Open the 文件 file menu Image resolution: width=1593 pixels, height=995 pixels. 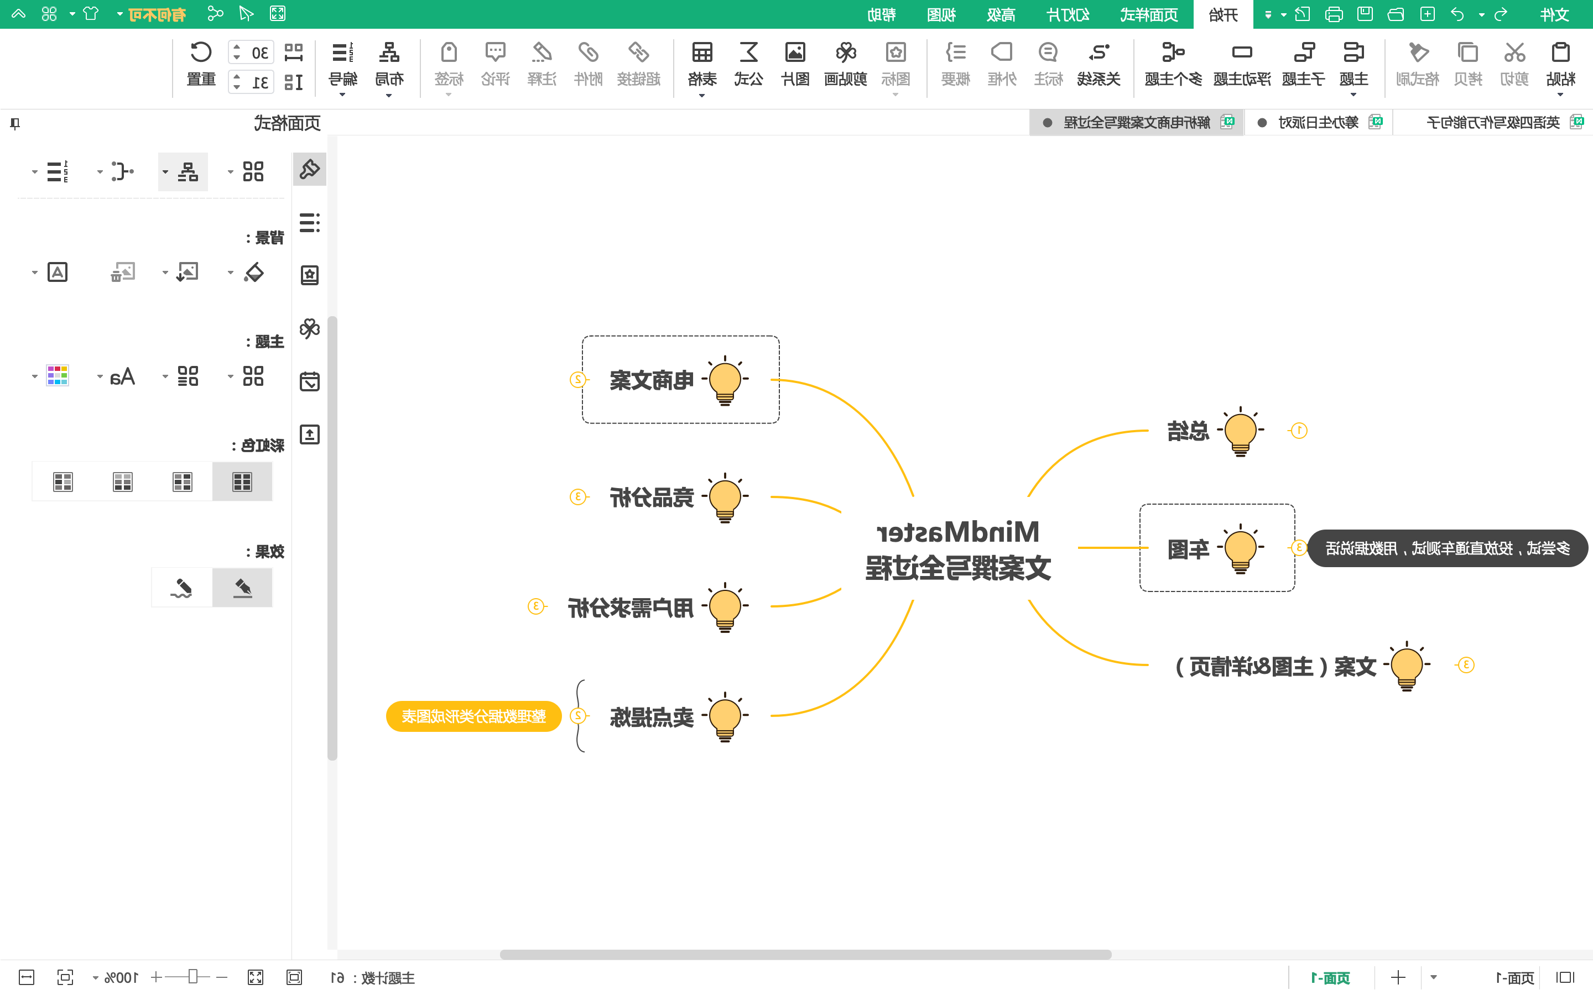point(1554,14)
